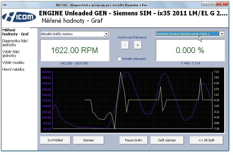This screenshot has width=233, height=155.
Task: Decrease sampling frequency with minus button
Action: [125, 45]
